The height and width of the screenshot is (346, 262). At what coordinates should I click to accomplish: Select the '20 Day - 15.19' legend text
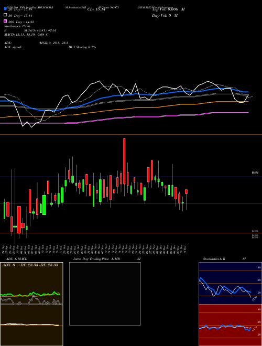pos(20,9)
